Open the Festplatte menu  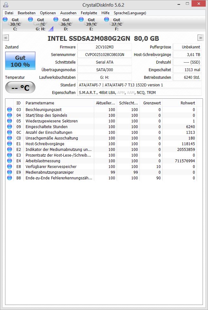tap(89, 13)
